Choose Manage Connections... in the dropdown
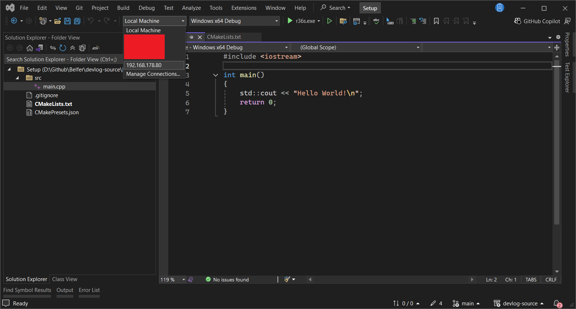 tap(154, 74)
